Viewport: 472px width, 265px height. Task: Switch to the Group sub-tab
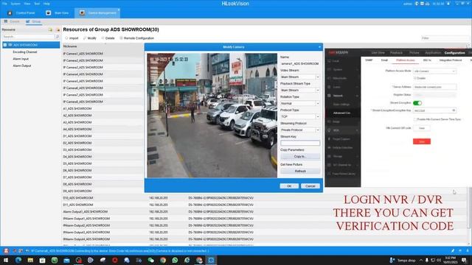coord(33,21)
